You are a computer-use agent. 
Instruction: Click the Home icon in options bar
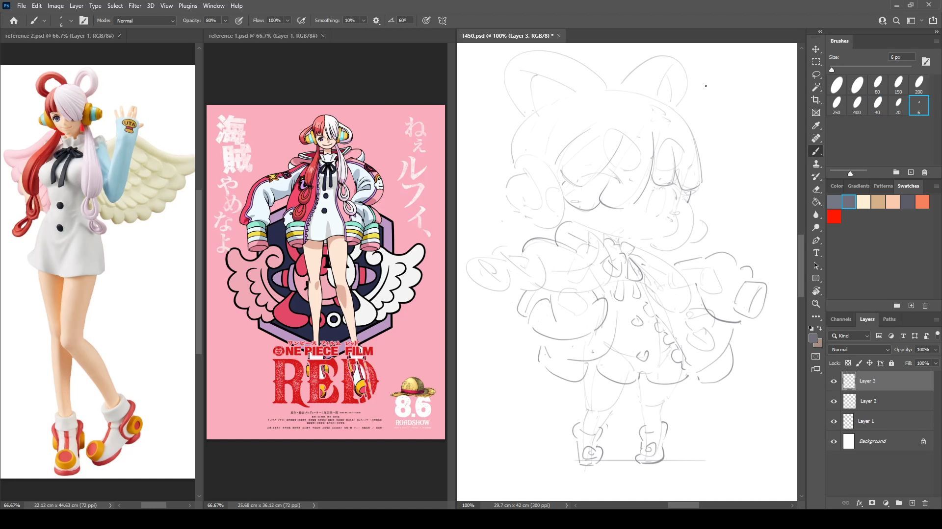pos(14,21)
